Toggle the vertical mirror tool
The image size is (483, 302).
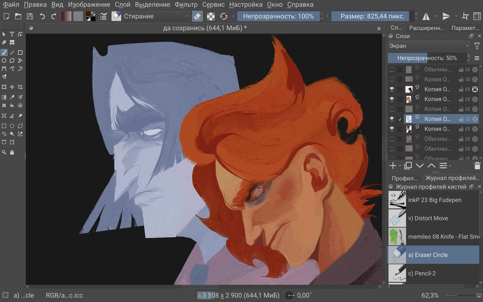446,17
